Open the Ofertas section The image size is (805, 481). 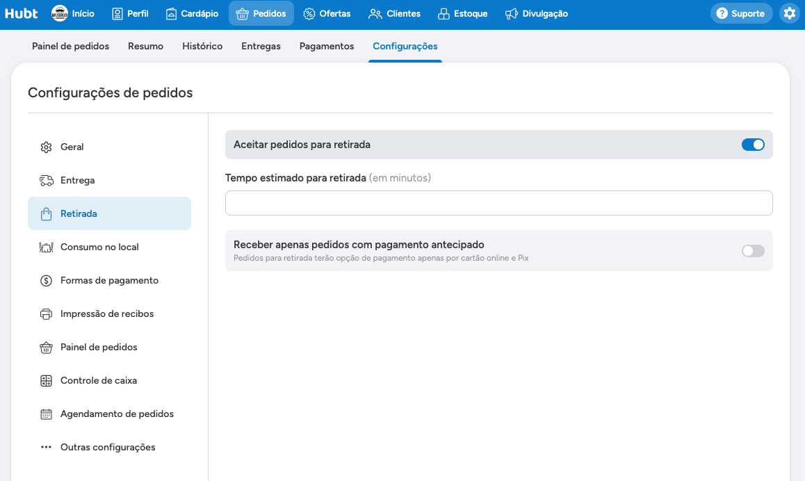[x=327, y=13]
